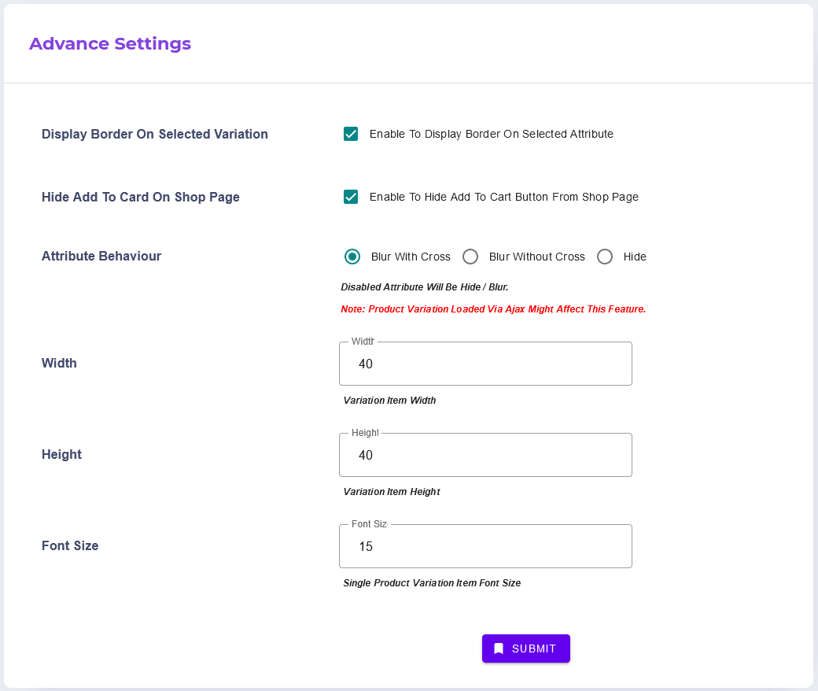This screenshot has height=691, width=818.
Task: Select the Blur With Cross radio option
Action: [x=352, y=257]
